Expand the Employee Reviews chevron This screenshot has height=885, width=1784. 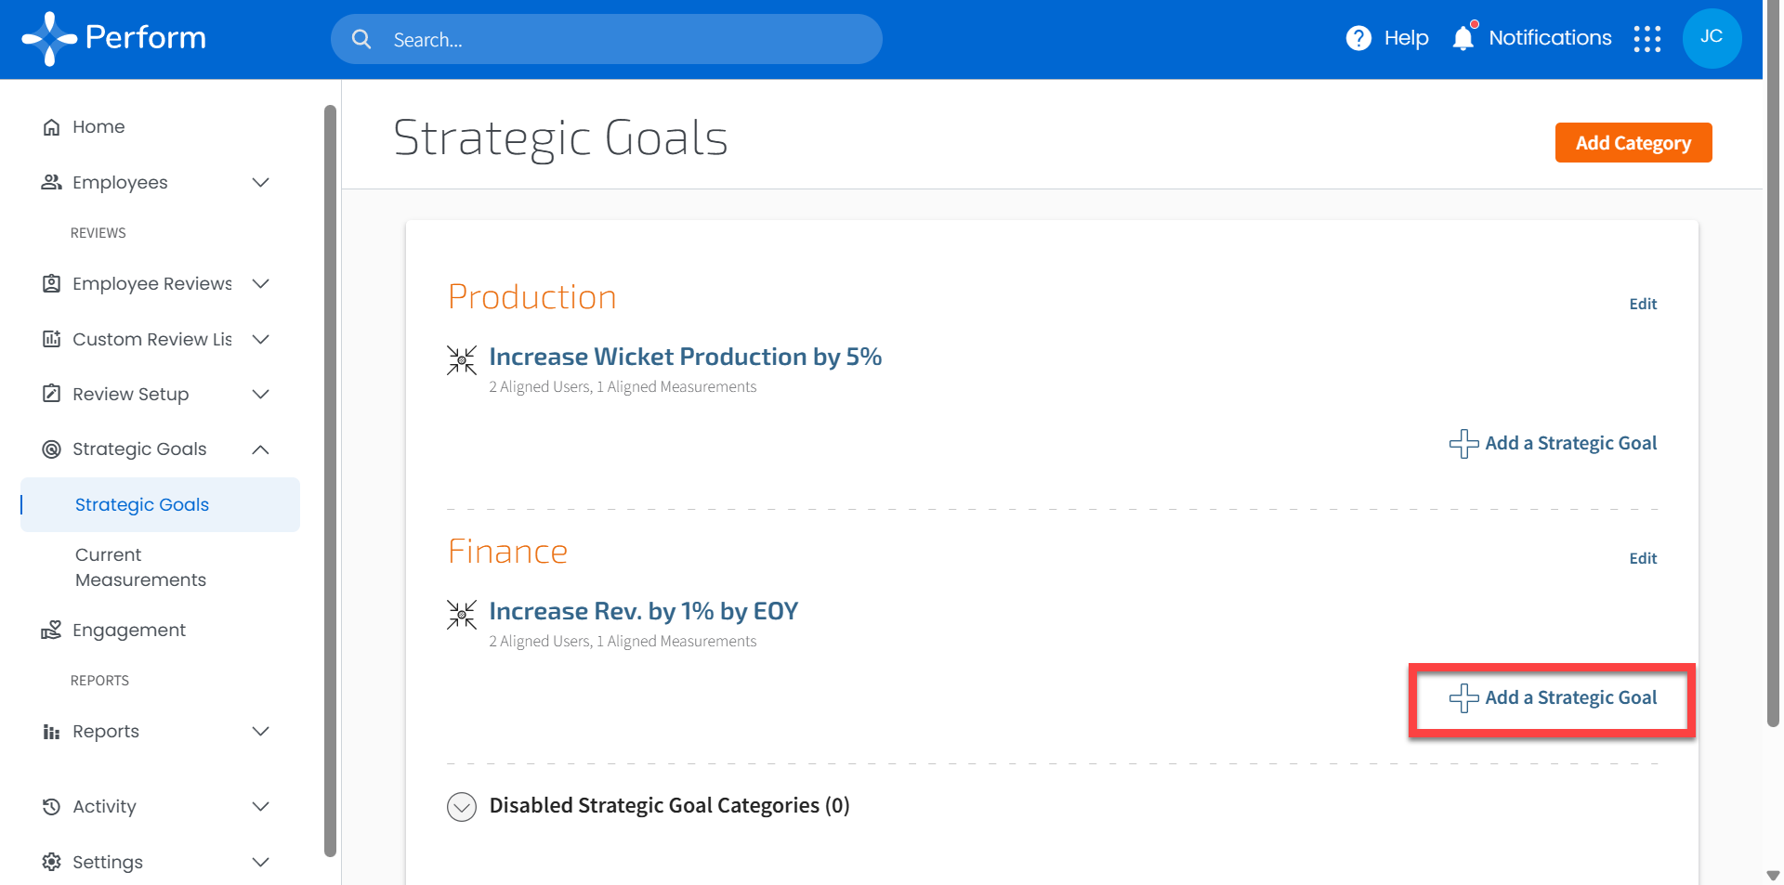pos(261,284)
